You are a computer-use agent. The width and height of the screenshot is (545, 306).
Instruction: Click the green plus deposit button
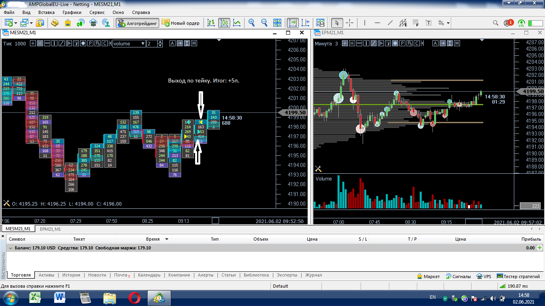point(540,248)
